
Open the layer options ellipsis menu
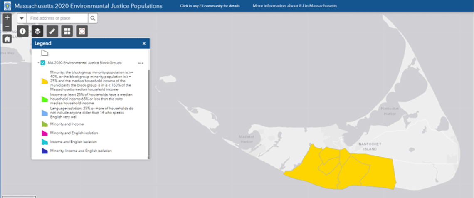tap(141, 63)
